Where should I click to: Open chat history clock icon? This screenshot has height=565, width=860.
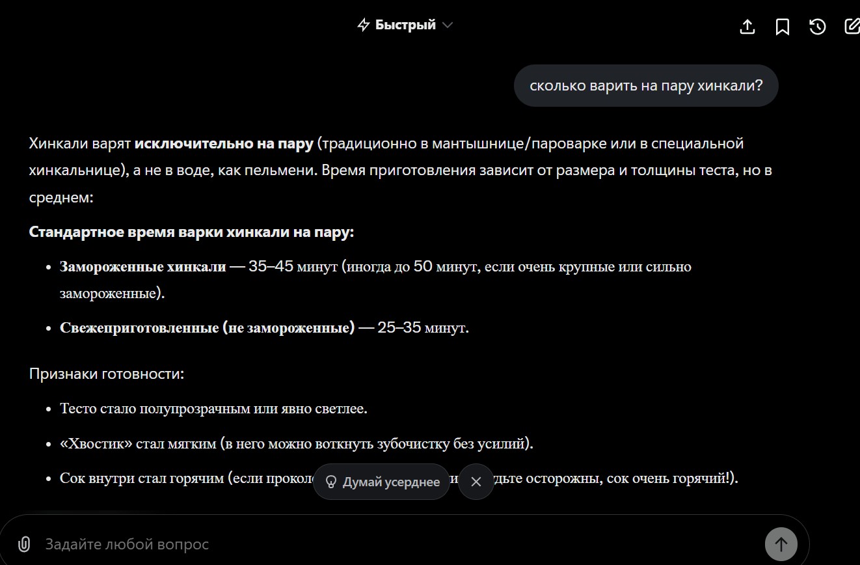tap(818, 27)
